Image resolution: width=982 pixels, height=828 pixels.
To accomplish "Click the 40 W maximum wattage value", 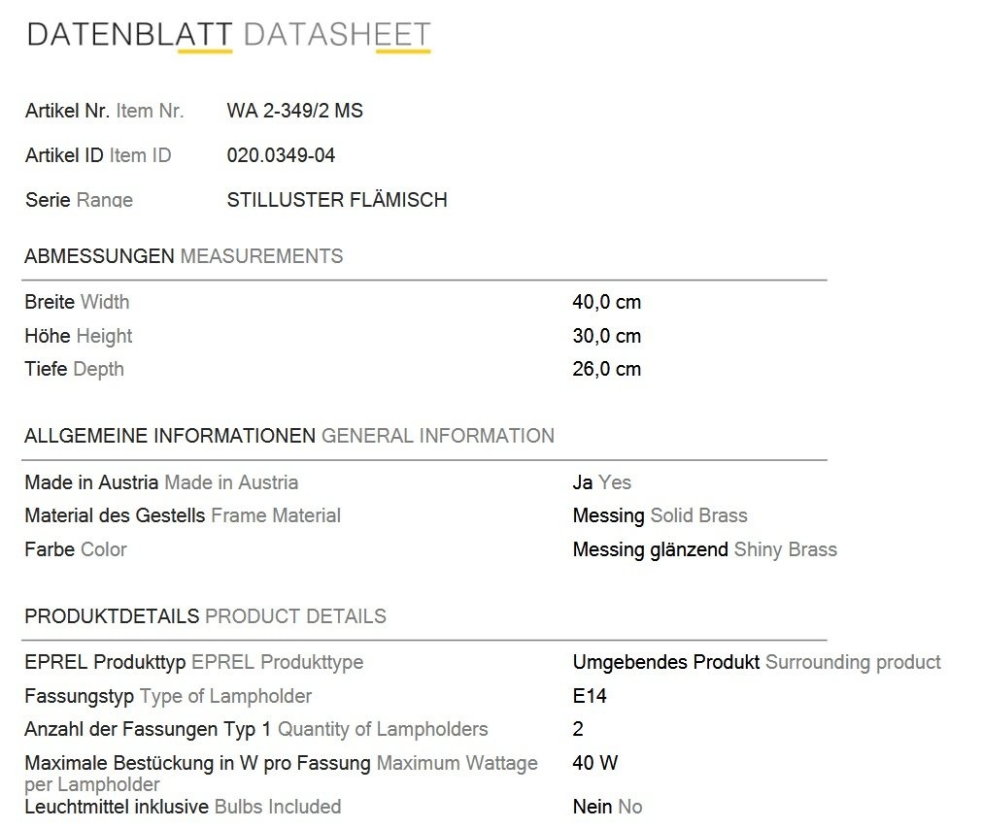I will [595, 763].
